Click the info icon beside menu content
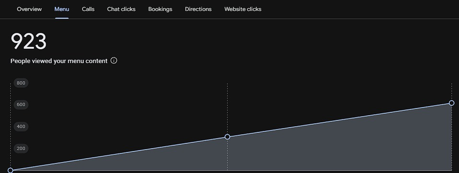Screen dimensions: 459x173 (x=114, y=61)
